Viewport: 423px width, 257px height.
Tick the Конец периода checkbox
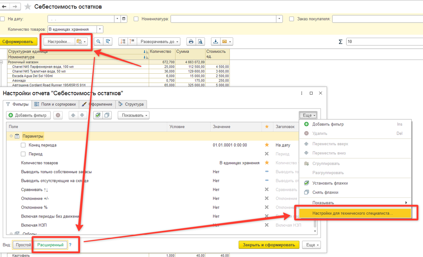tap(23, 145)
